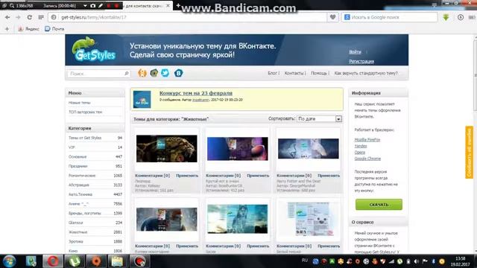This screenshot has height=268, width=477.
Task: Open the Yandex browser link
Action: (x=361, y=146)
